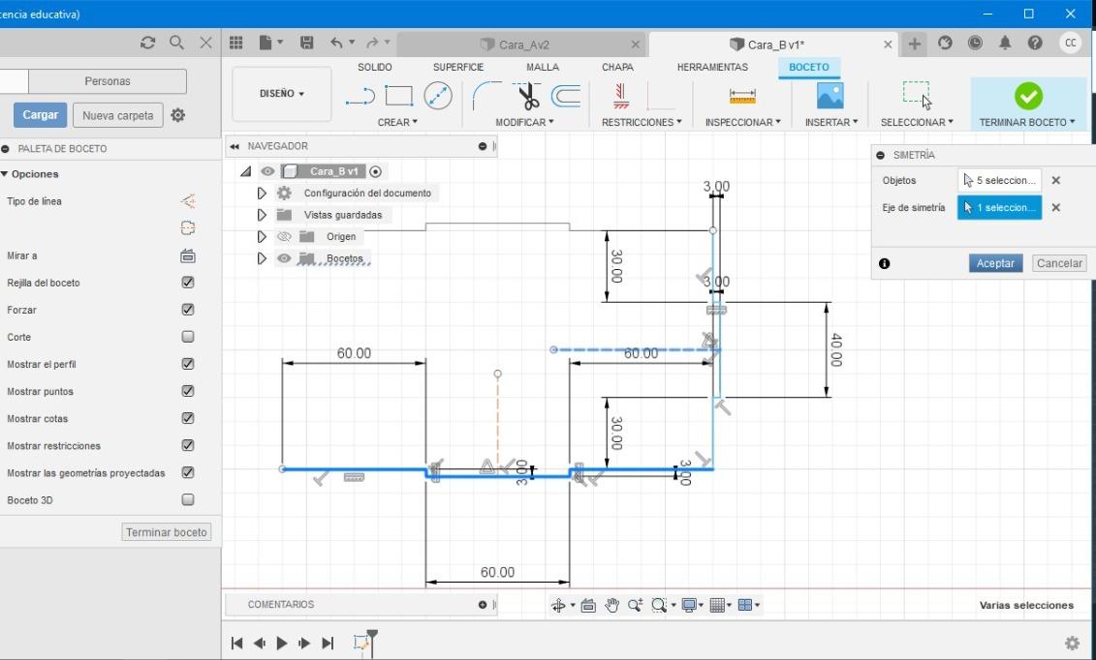Viewport: 1096px width, 660px height.
Task: Open the extensions icon in top bar
Action: tap(945, 44)
